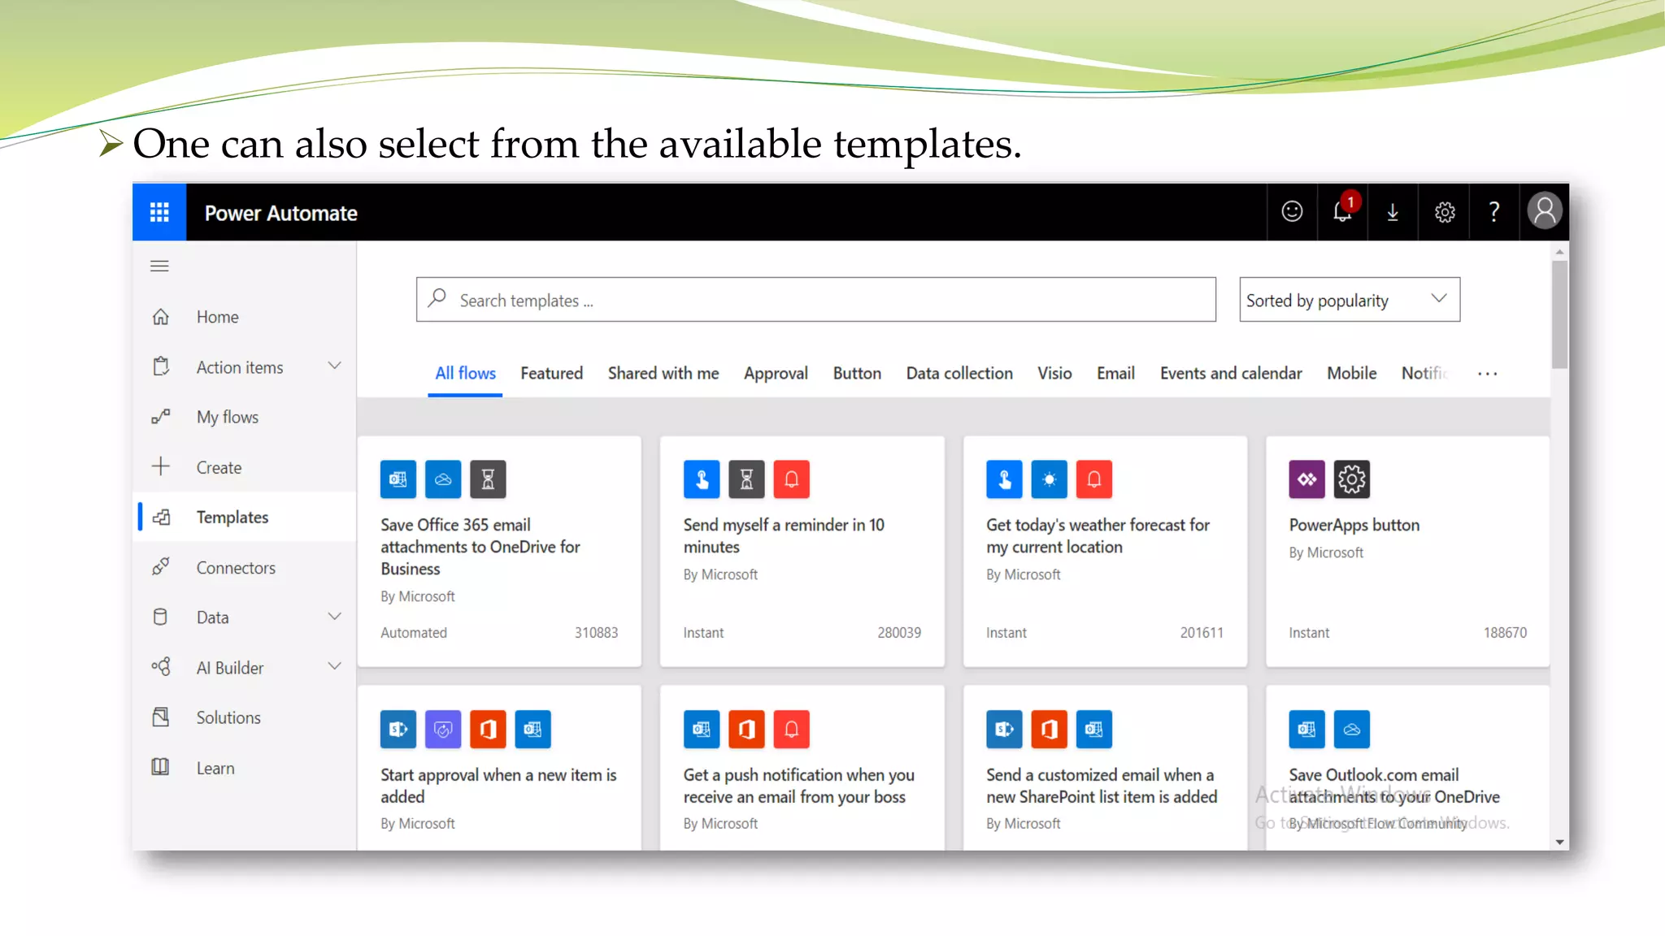Click the OneDrive cloud icon on Office 365 card
The image size is (1665, 936).
tap(443, 479)
